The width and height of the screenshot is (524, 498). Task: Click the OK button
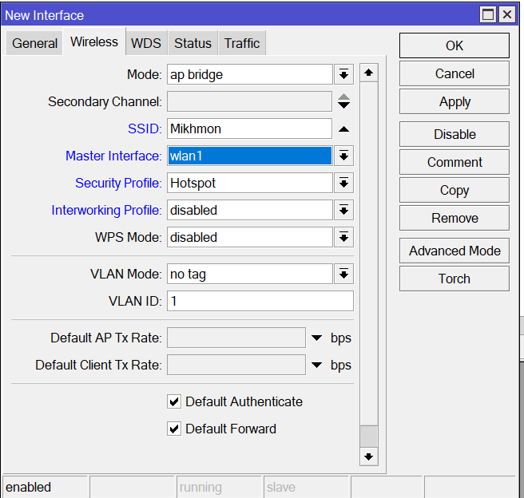[x=455, y=45]
